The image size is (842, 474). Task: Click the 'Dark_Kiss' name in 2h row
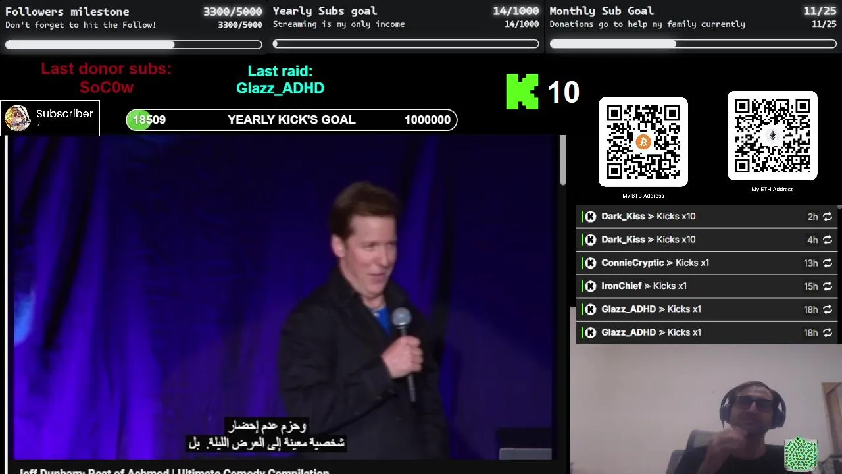click(623, 217)
